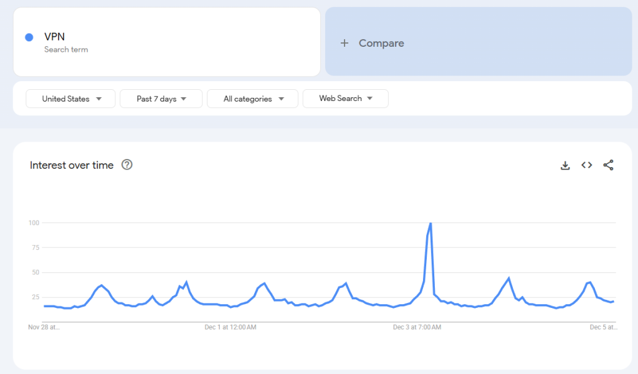Click the Search term label under VPN
Image resolution: width=638 pixels, height=374 pixels.
[x=66, y=50]
